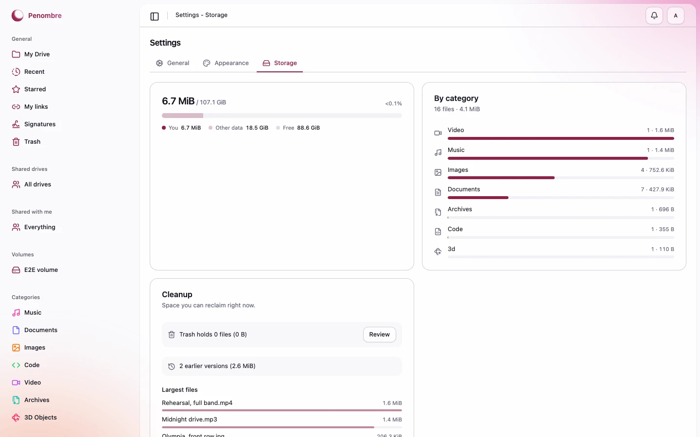Screen dimensions: 700x437
Task: Click the Images row showing 752.6 KiB
Action: [554, 172]
